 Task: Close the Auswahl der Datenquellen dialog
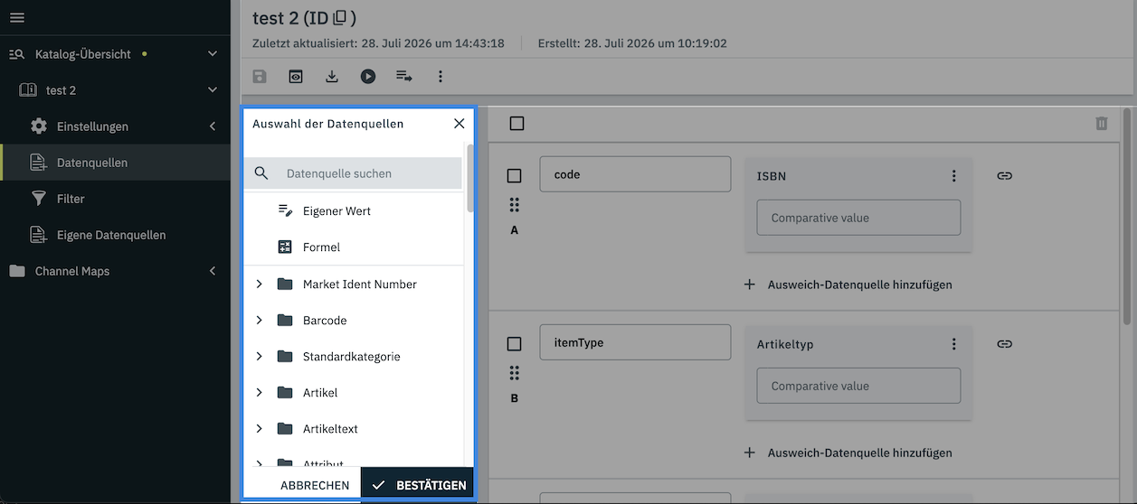coord(459,124)
